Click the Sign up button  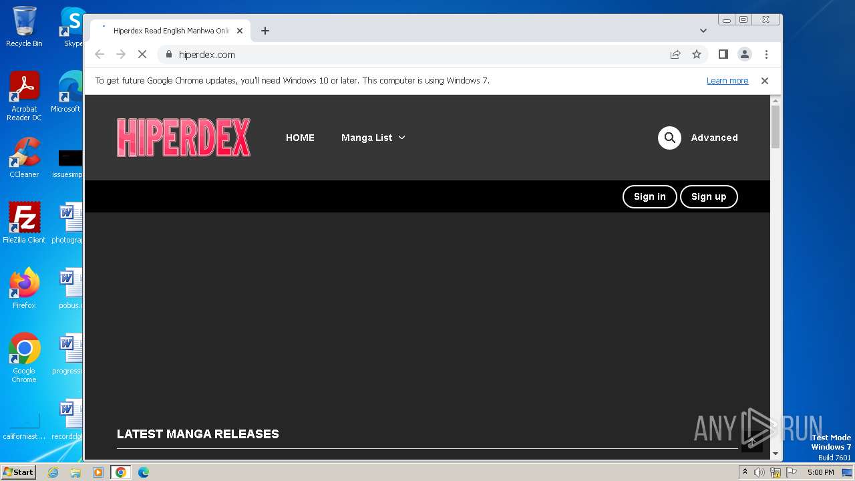tap(709, 196)
